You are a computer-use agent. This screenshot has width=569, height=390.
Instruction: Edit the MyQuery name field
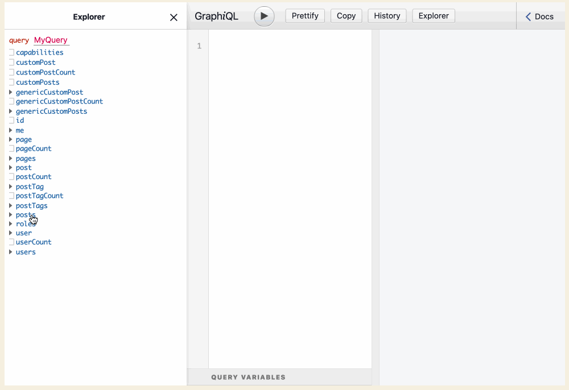51,40
